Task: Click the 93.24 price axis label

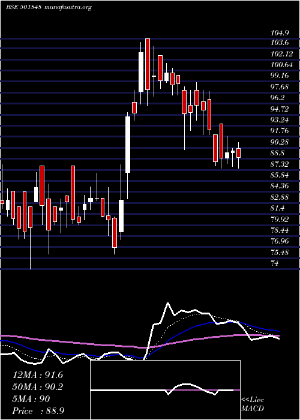Action: tap(280, 120)
